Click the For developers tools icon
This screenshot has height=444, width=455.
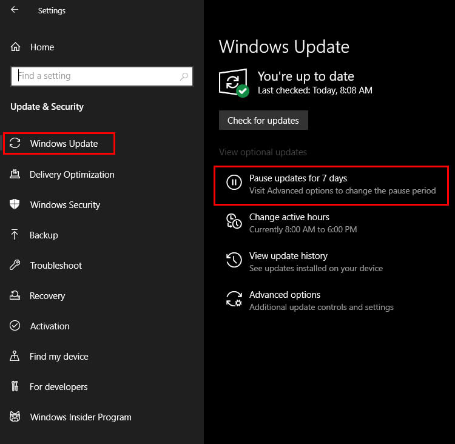pos(15,386)
